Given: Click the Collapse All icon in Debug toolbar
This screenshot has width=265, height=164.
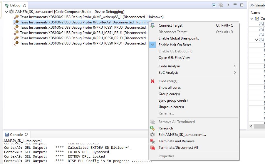Looking at the screenshot, I should [214, 5].
